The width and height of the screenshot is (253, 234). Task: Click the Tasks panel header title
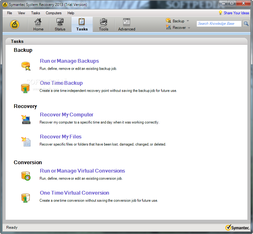pos(17,41)
